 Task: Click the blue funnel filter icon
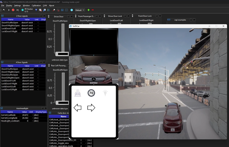point(36,10)
